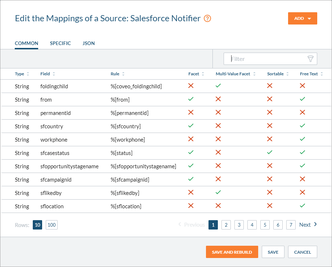
Task: Sort by Type column arrows
Action: [28, 74]
